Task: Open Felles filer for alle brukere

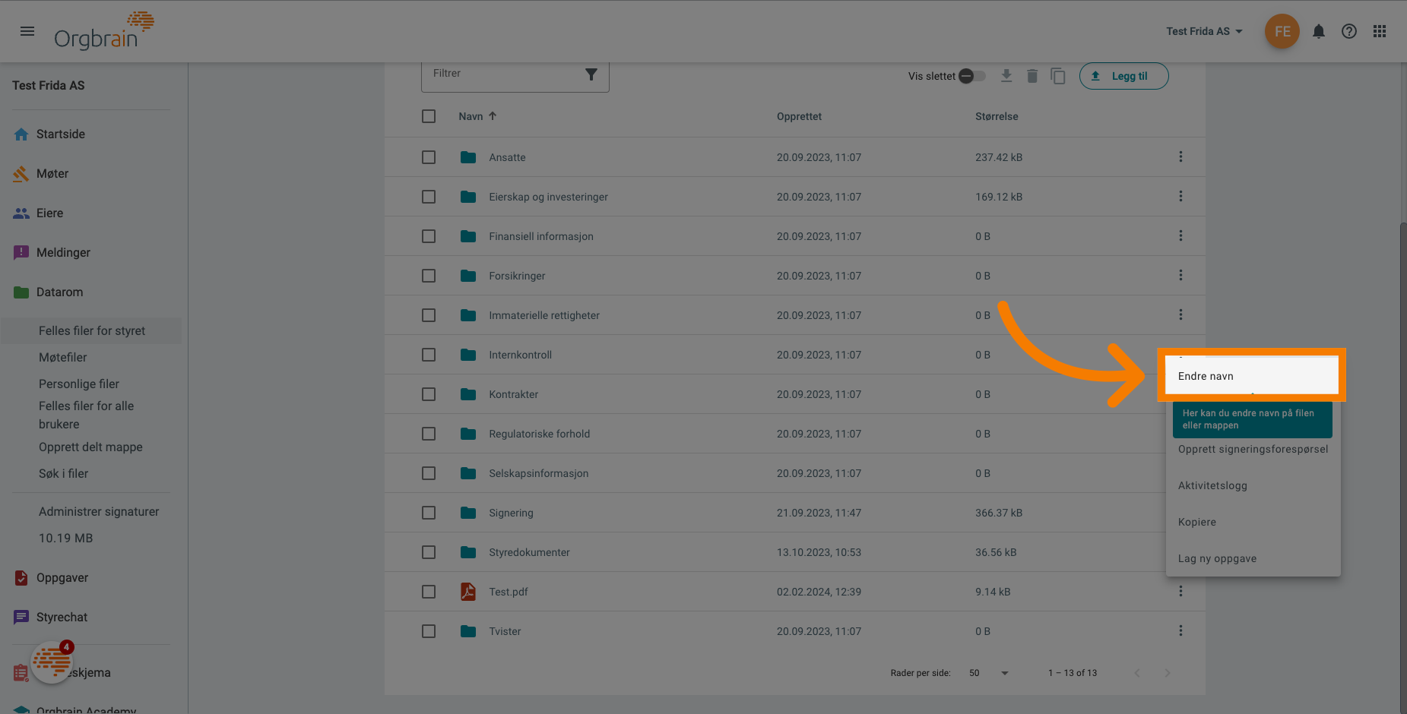Action: pos(86,415)
